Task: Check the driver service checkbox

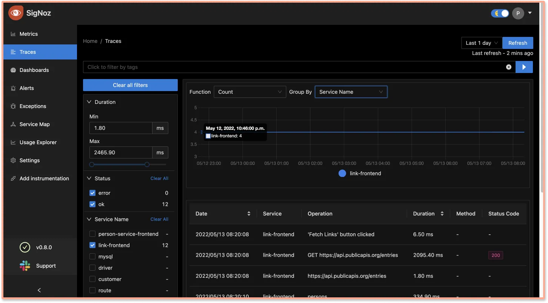Action: click(92, 268)
